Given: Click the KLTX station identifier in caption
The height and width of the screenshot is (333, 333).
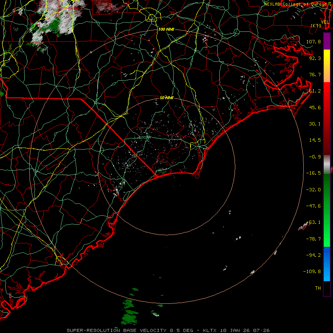Looking at the screenshot, I should (210, 330).
